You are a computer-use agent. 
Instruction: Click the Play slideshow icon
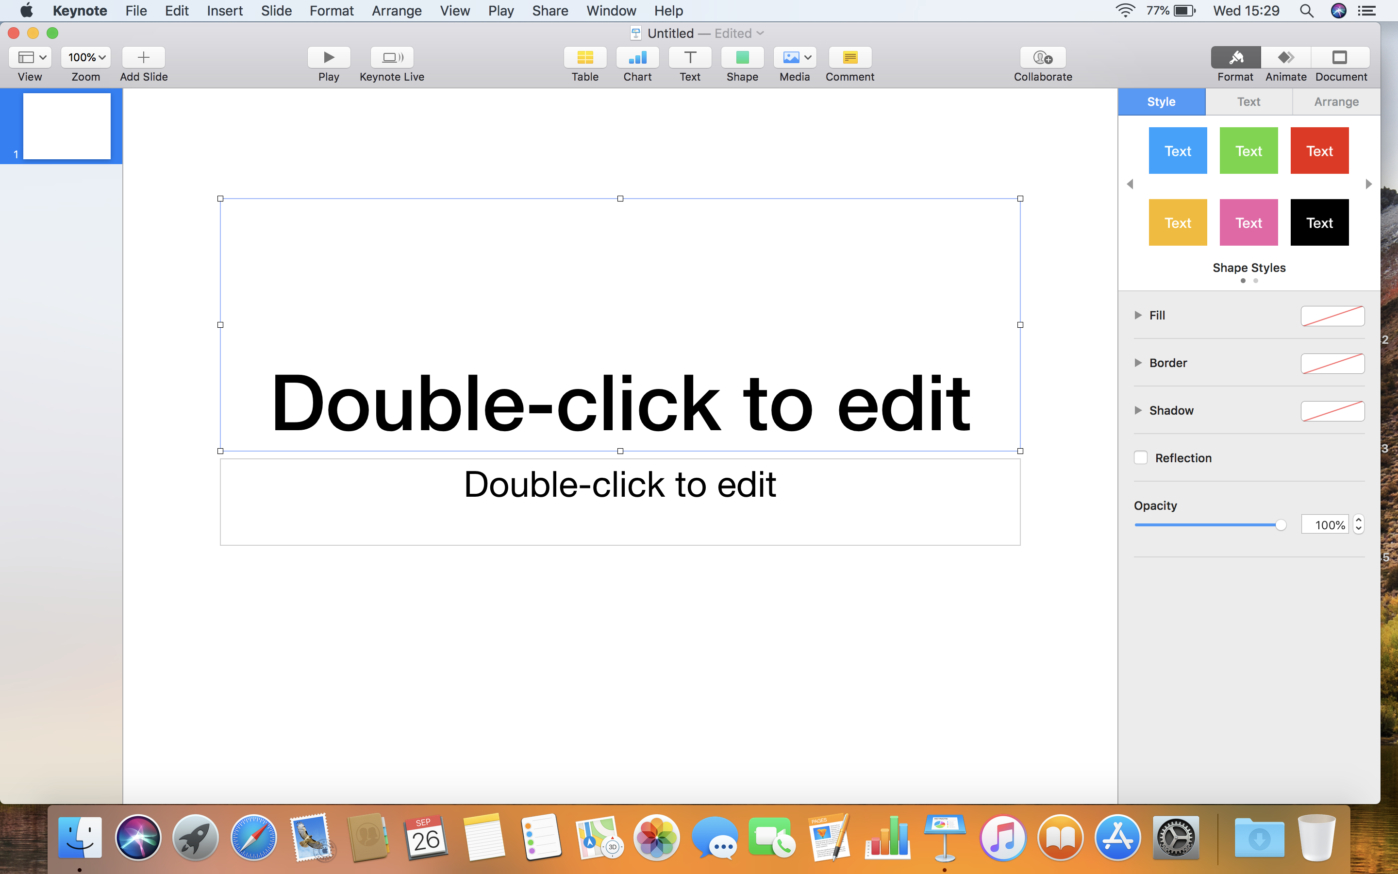click(x=329, y=57)
